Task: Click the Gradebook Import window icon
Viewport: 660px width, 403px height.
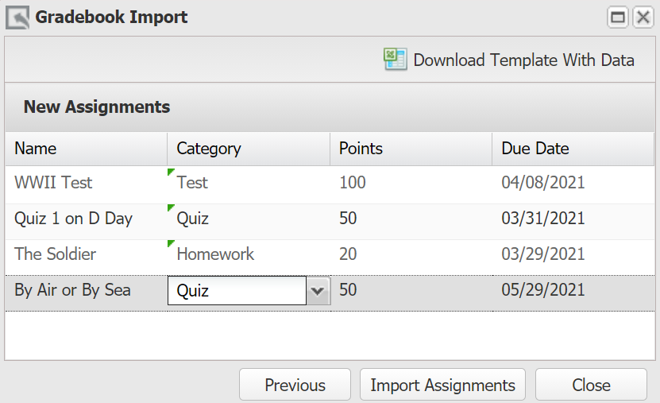Action: pos(17,17)
